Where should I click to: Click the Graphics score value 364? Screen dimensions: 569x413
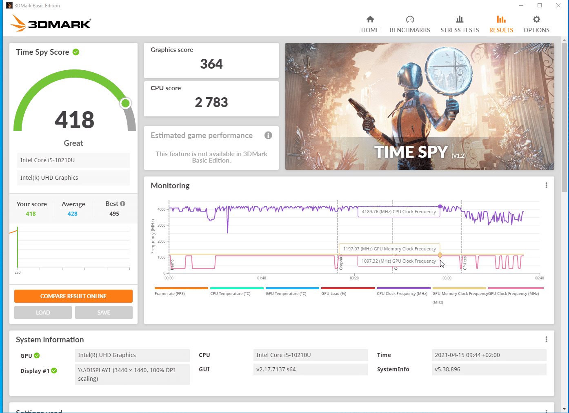(x=211, y=64)
